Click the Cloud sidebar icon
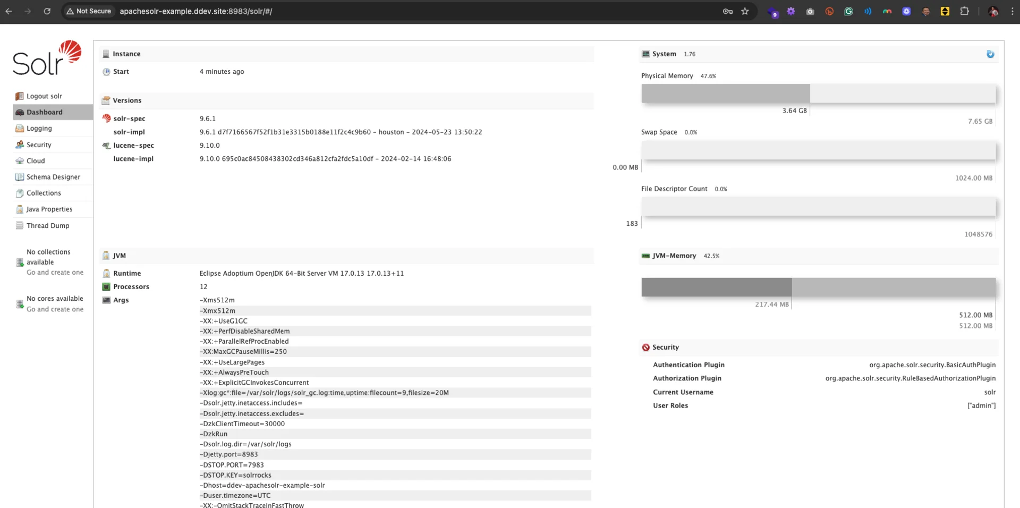The height and width of the screenshot is (508, 1020). tap(20, 161)
